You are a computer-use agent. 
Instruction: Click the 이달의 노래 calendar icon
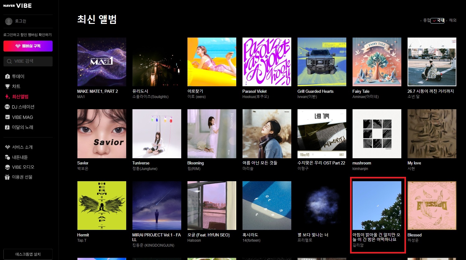point(7,127)
